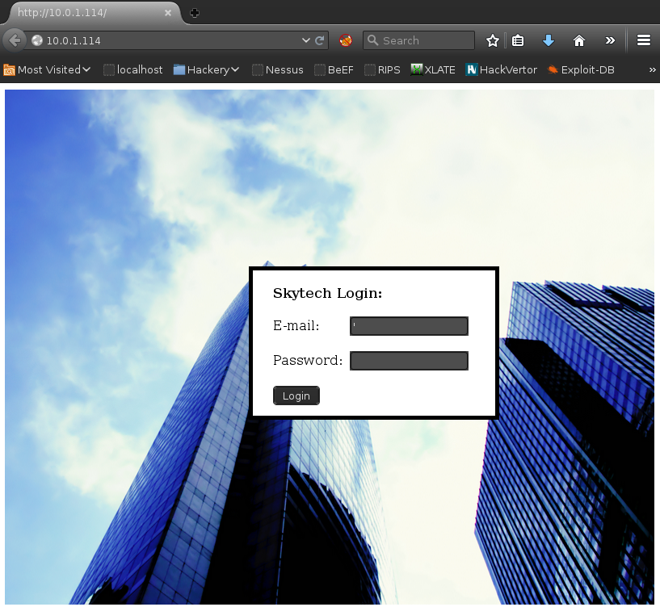This screenshot has width=660, height=607.
Task: Open the localhost bookmark
Action: pos(132,69)
